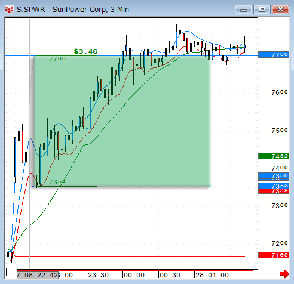294x284 pixels.
Task: Click the small white box at bottom left
Action: [11, 273]
